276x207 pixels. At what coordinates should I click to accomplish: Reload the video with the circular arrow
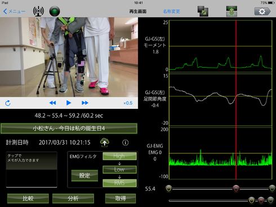tap(8, 103)
